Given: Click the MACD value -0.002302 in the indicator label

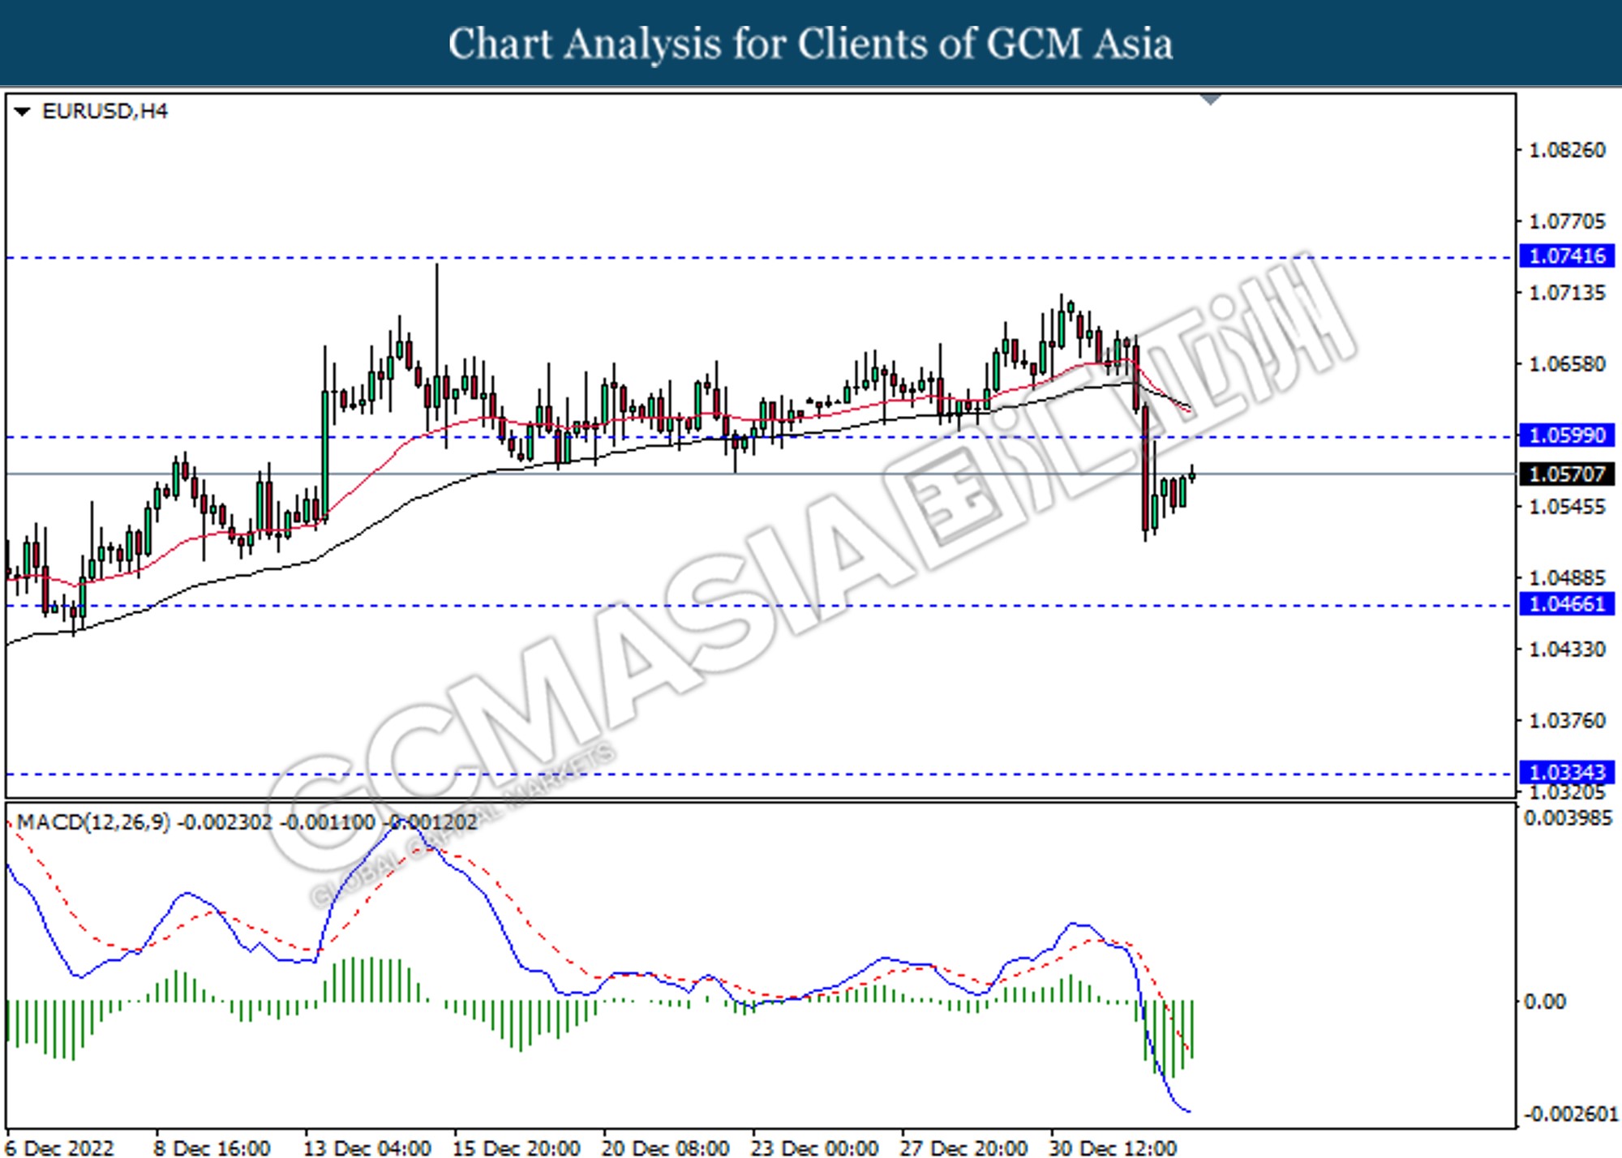Looking at the screenshot, I should (225, 822).
